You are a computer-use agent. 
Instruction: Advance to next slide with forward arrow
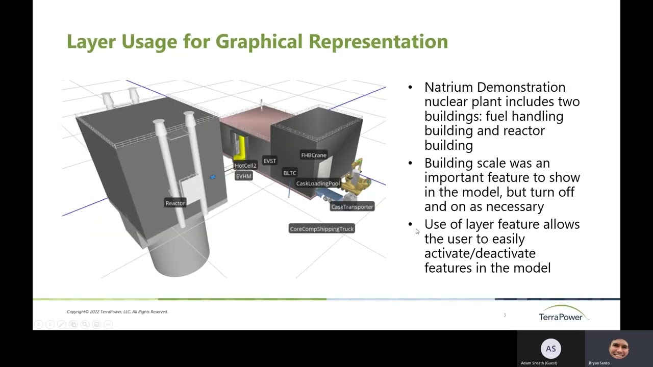point(50,324)
